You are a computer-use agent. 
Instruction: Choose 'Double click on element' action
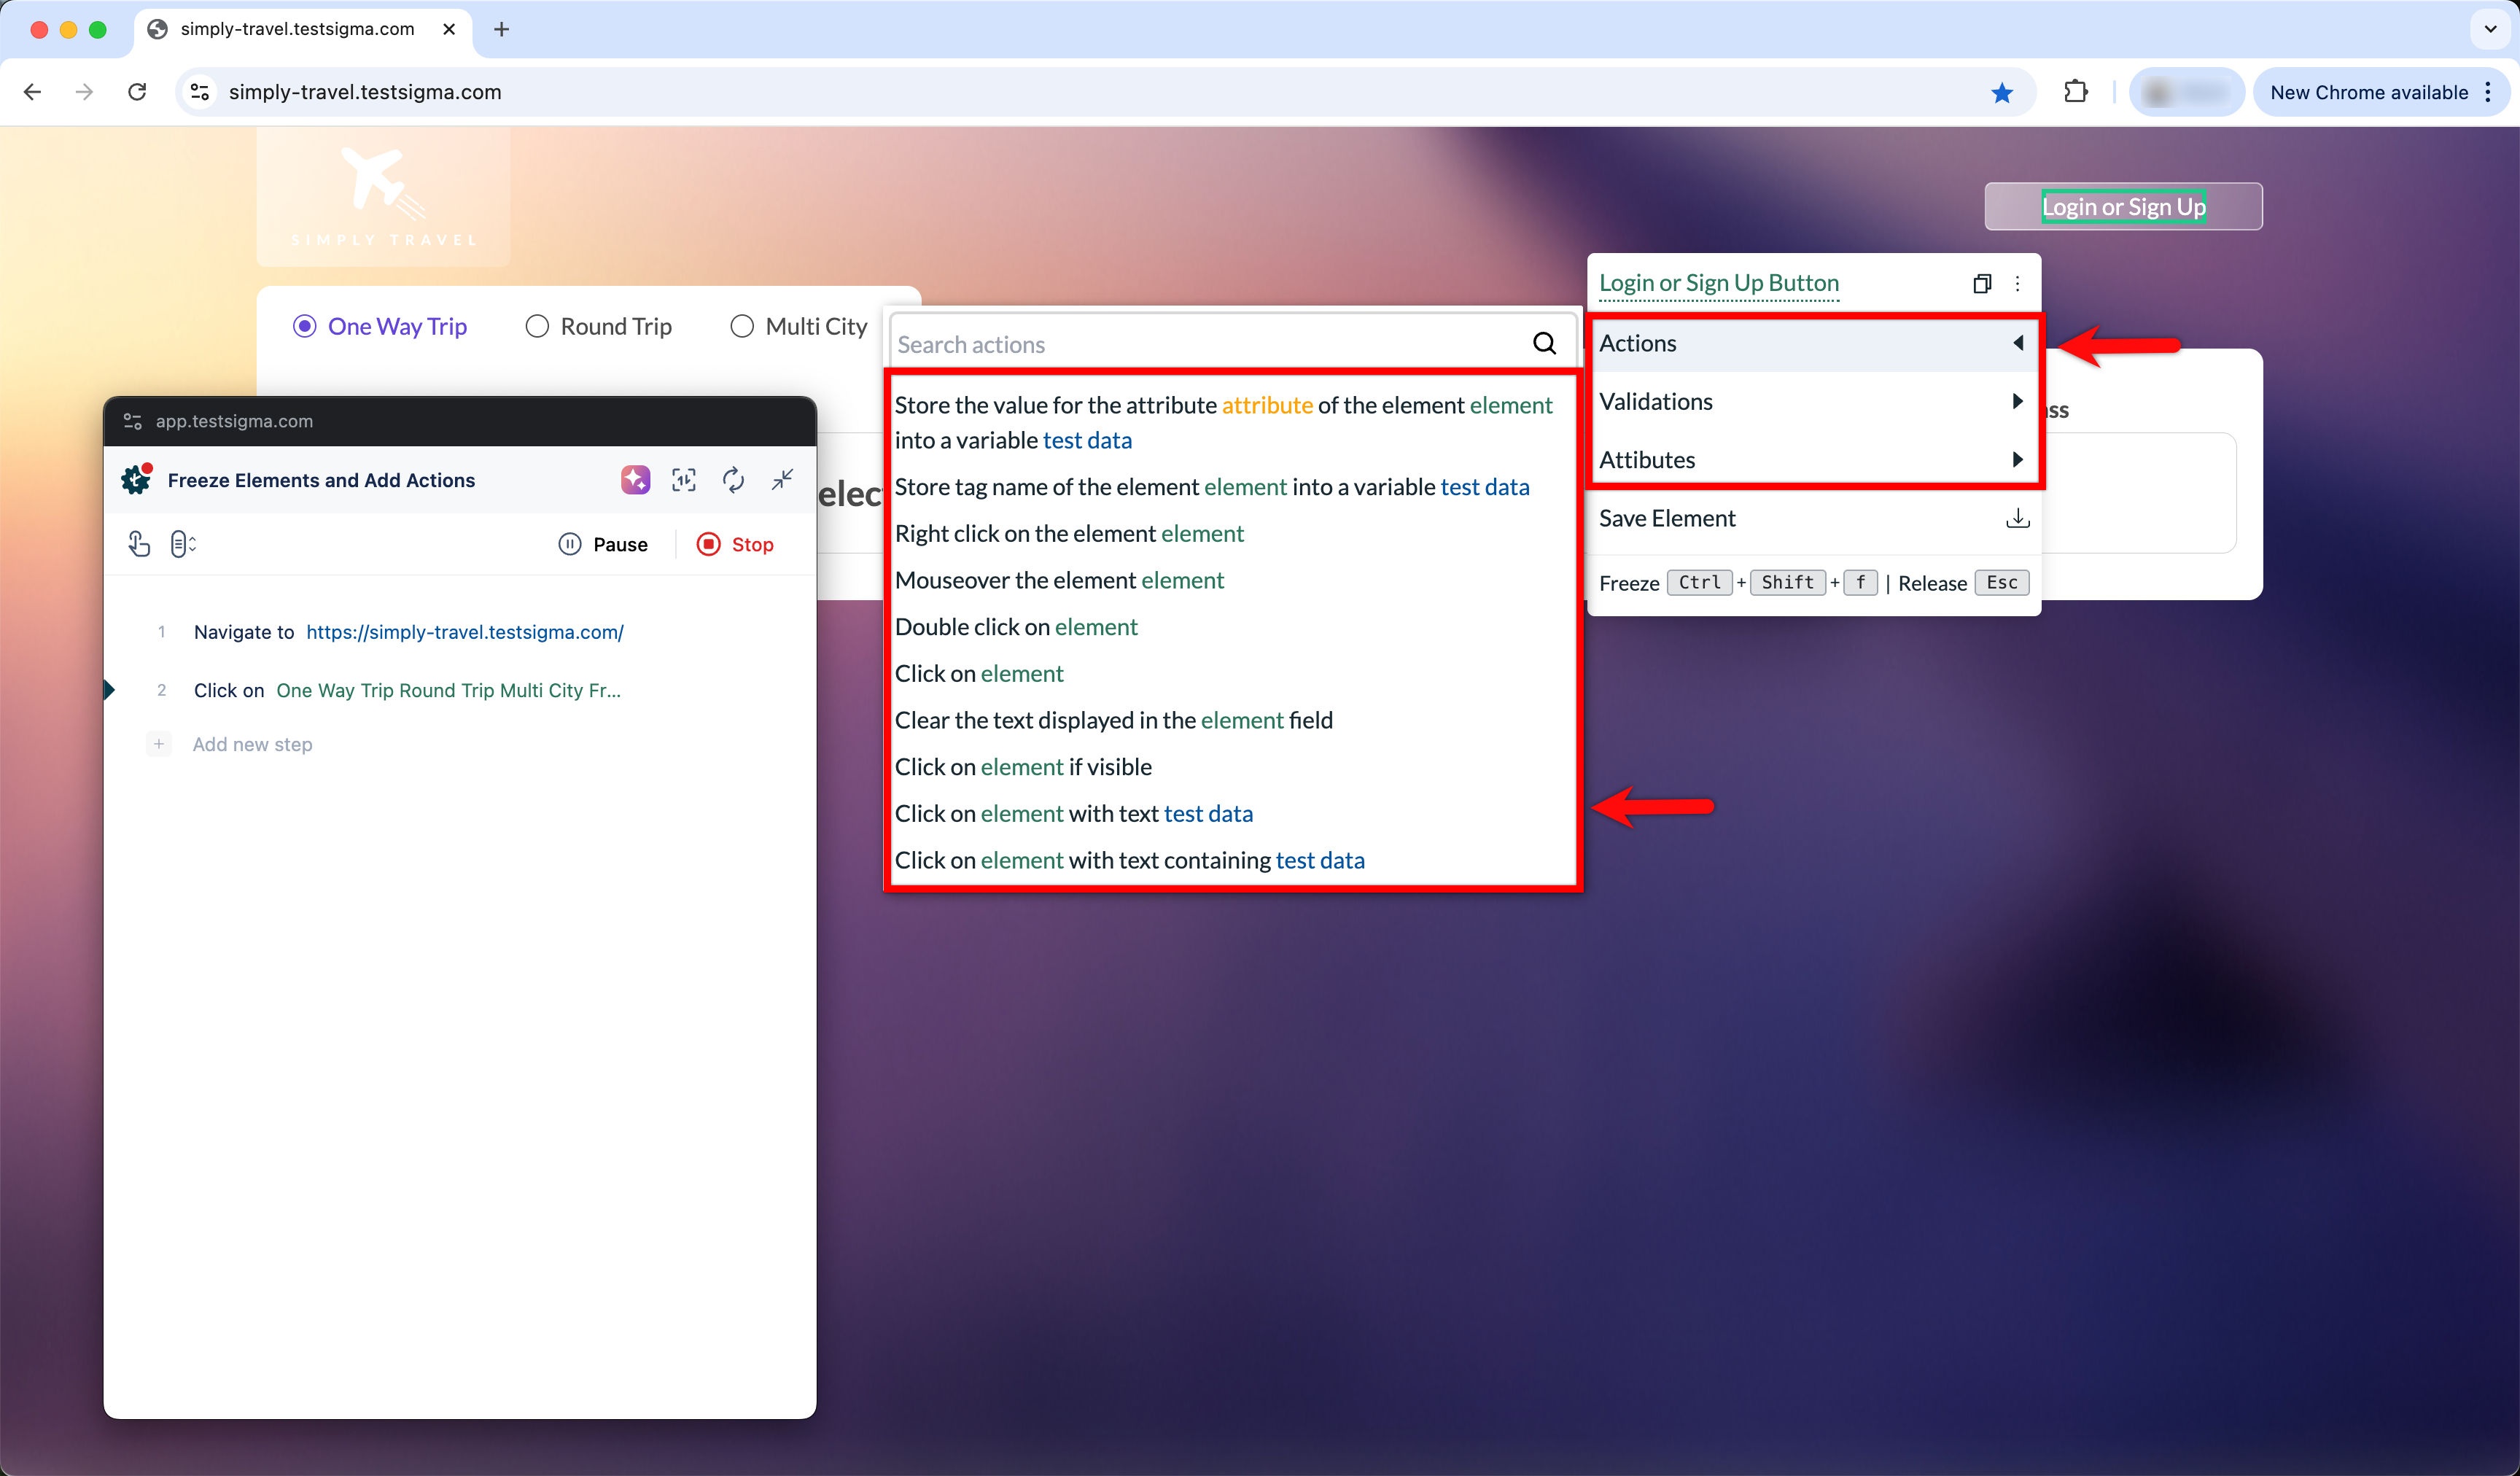(1015, 627)
